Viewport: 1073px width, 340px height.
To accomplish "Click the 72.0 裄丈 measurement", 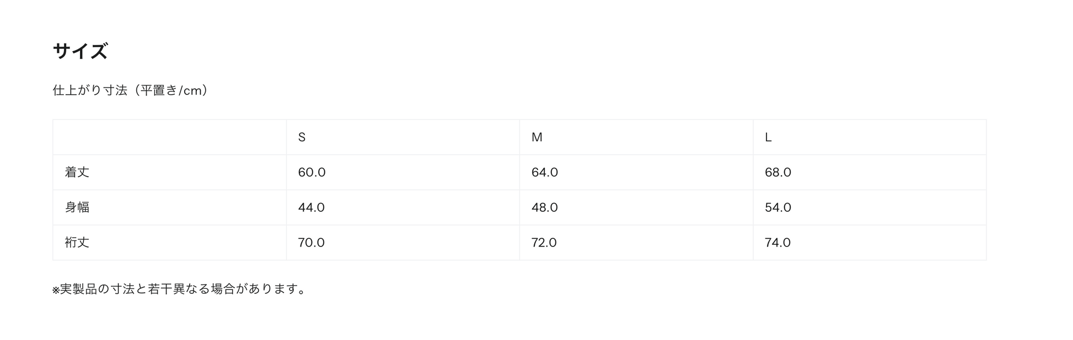I will (x=544, y=243).
